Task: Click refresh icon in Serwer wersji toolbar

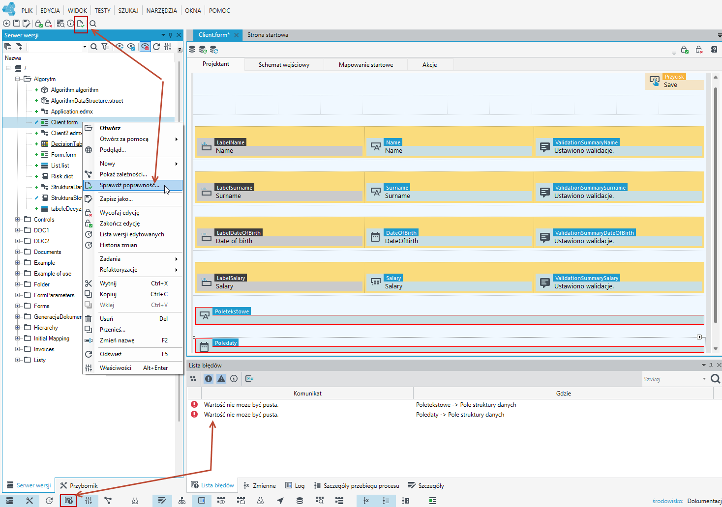Action: 156,47
